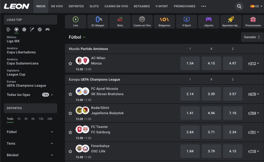Star the Fenerbahçe vs OSC Lille match
Viewport: 264px width, 162px height.
point(70,151)
